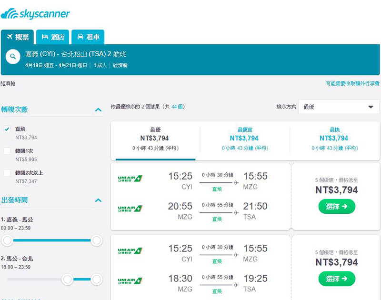Click the NT$7,347 two-stops price
Image resolution: width=381 pixels, height=300 pixels.
pos(26,181)
